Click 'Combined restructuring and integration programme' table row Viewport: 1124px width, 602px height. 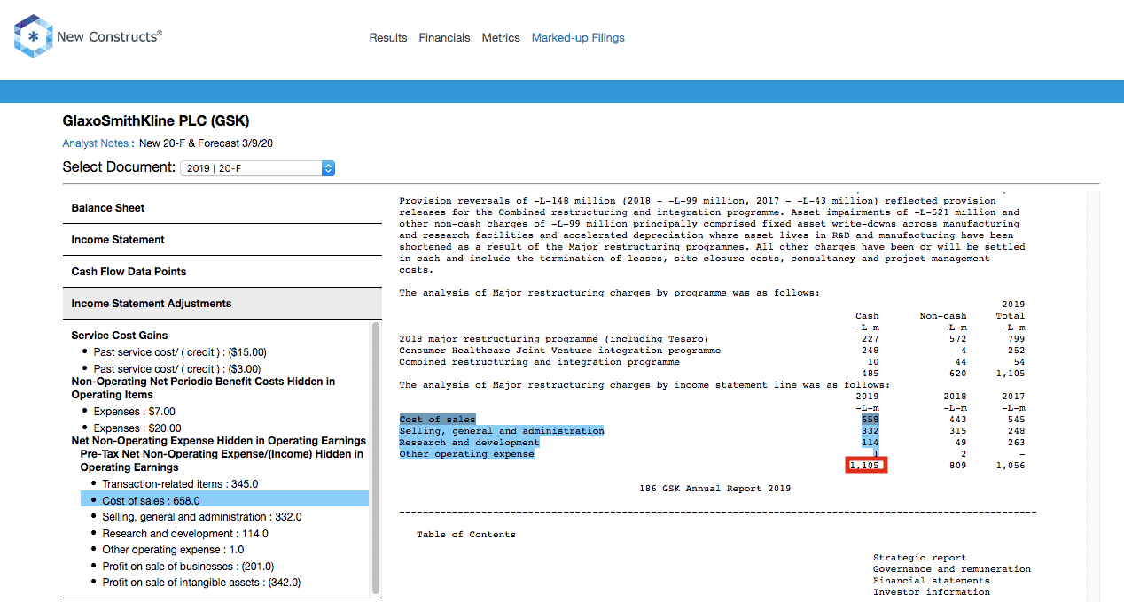pos(539,362)
